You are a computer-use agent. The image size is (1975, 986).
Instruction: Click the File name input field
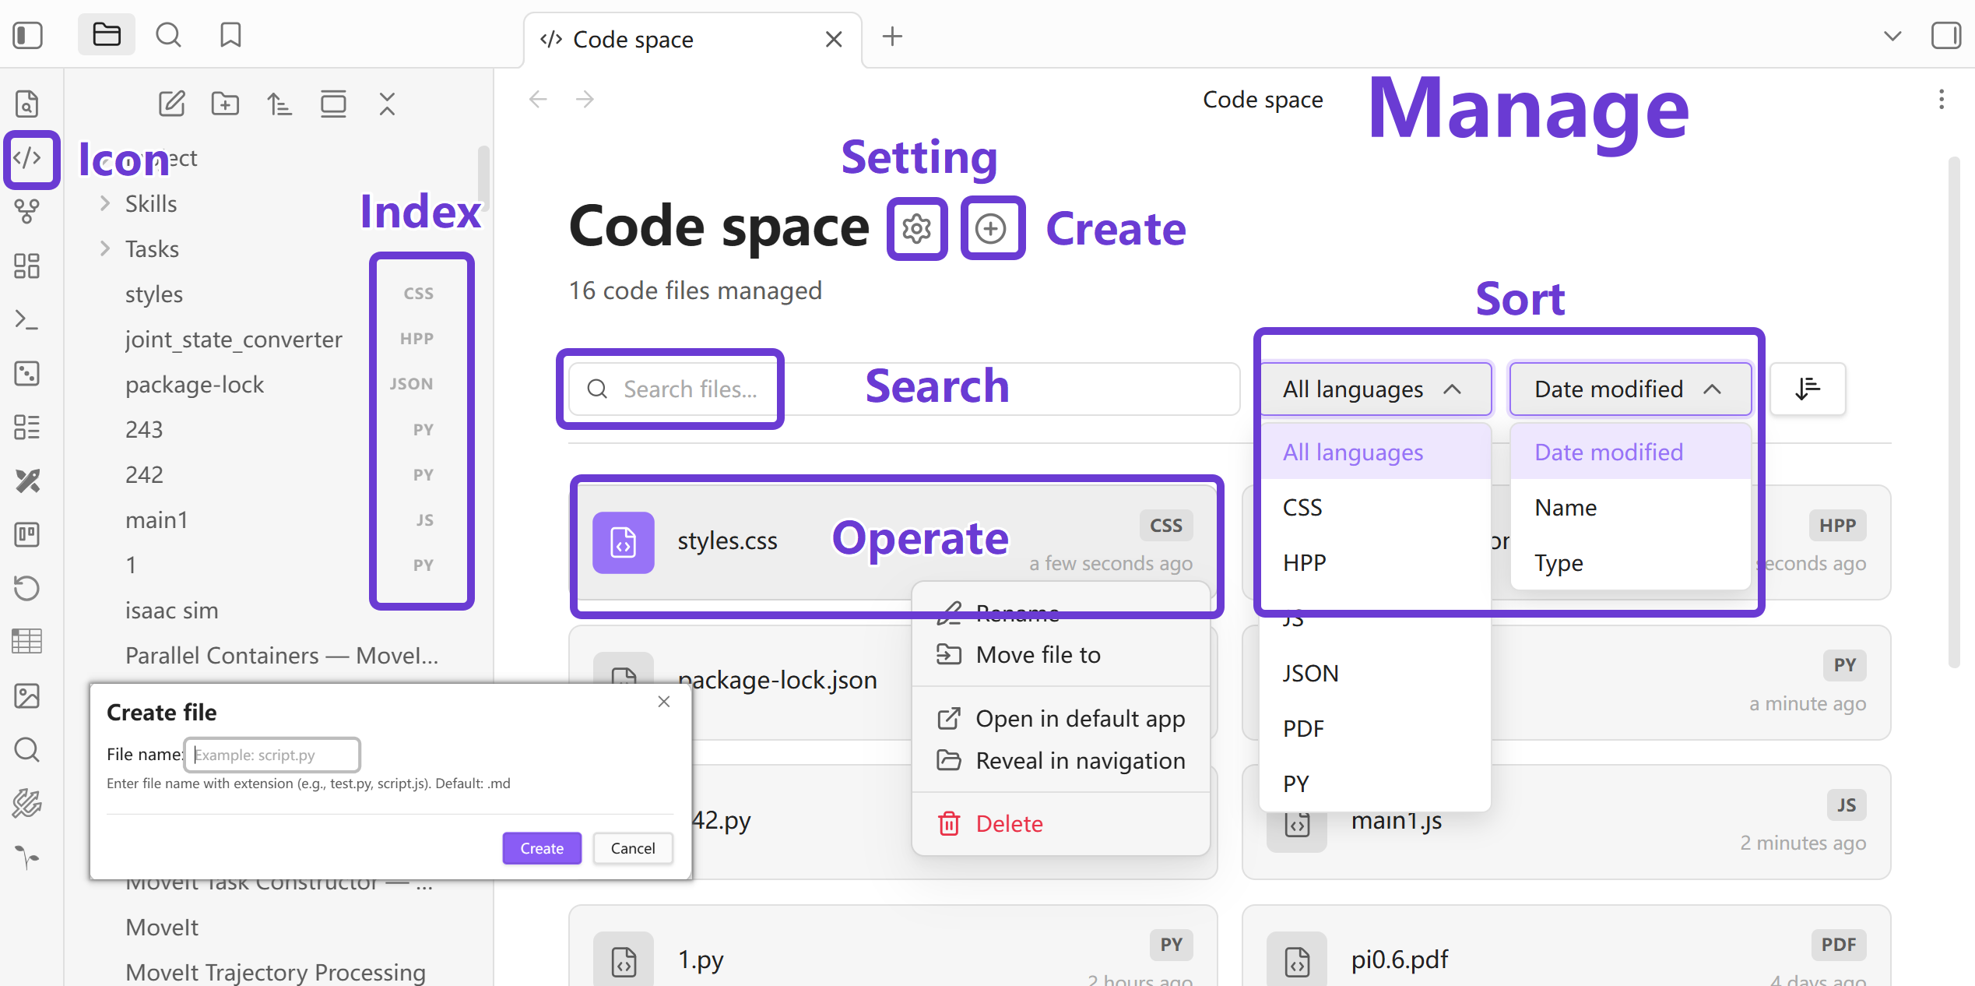(x=272, y=755)
